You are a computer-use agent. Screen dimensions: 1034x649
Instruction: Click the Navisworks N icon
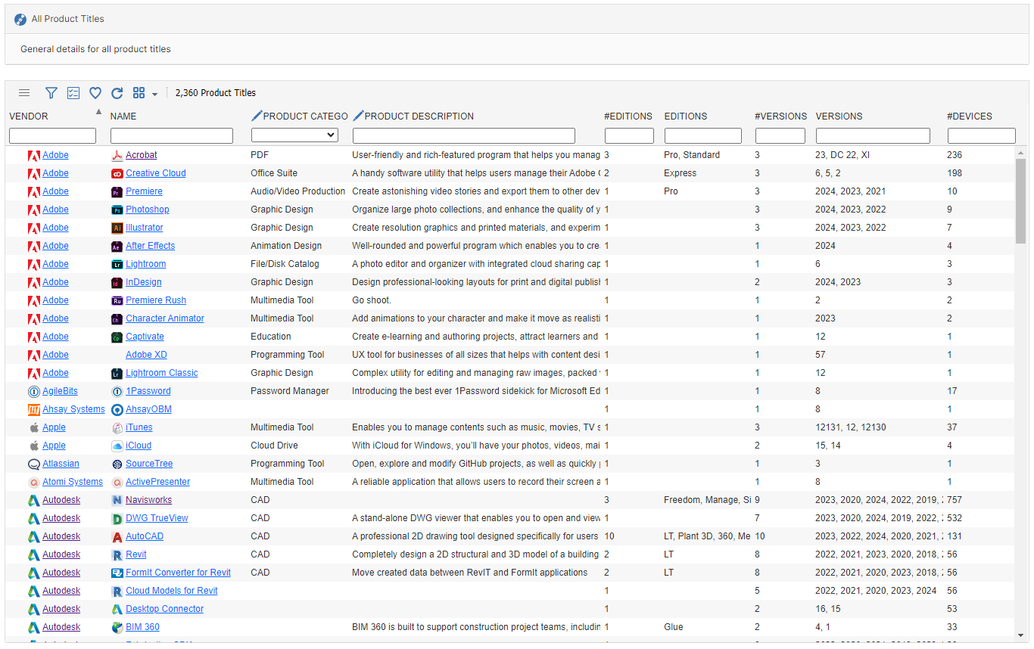117,501
